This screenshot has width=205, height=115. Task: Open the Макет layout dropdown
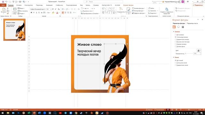coord(21,8)
